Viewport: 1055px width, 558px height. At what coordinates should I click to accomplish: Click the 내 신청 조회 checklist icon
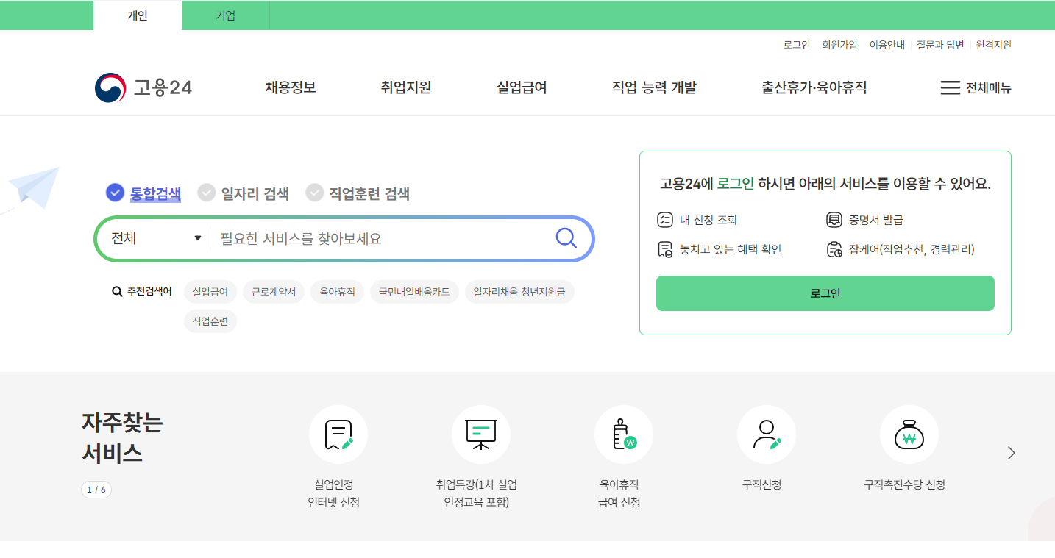click(665, 220)
